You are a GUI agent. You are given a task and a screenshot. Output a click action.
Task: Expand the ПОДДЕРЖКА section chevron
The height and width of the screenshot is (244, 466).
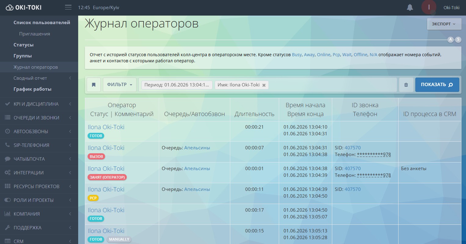[70, 228]
